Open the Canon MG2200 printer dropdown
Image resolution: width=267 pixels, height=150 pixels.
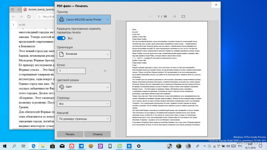pos(84,19)
